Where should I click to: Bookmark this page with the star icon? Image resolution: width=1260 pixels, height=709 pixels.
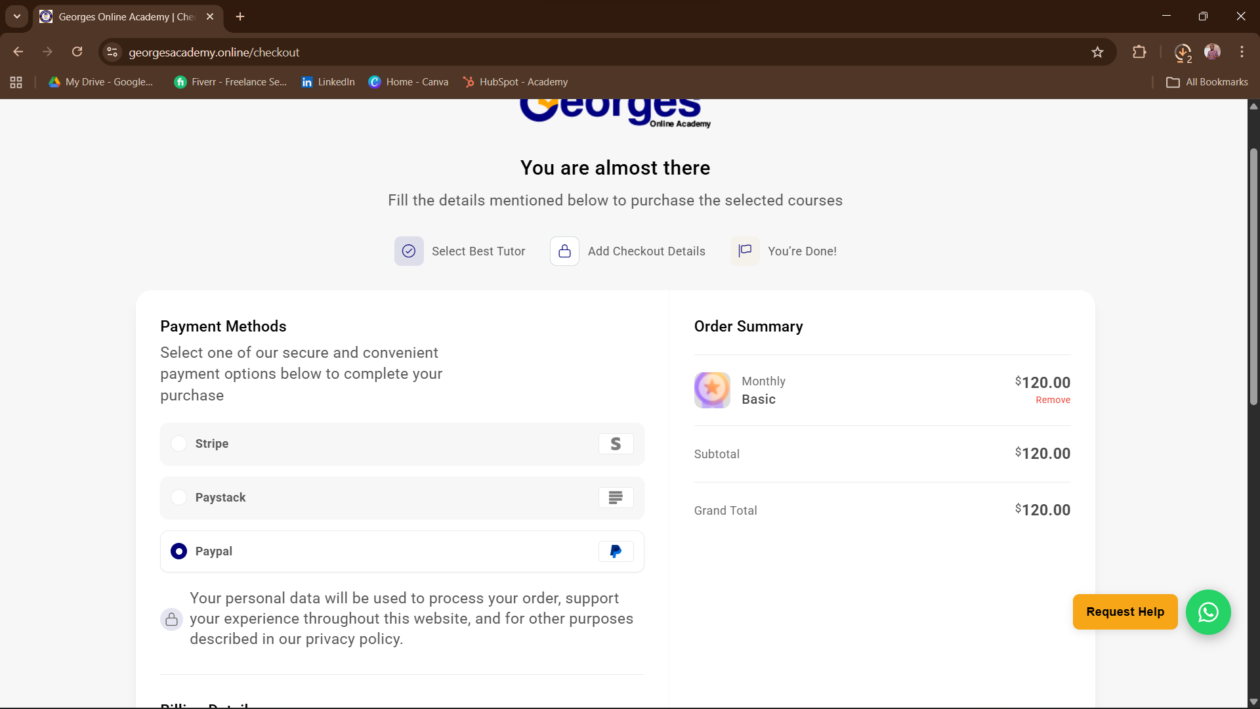pyautogui.click(x=1097, y=53)
